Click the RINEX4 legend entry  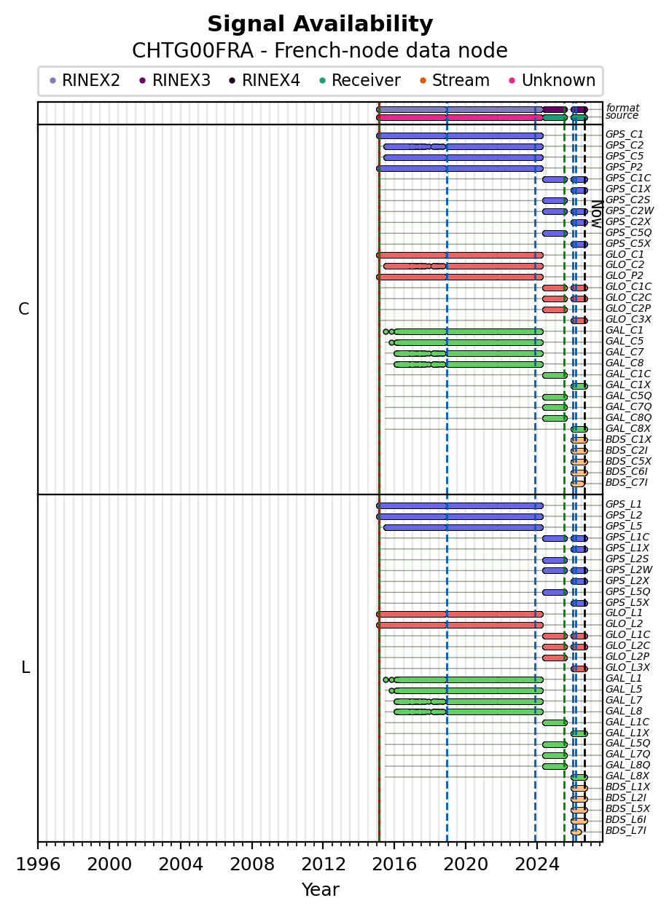click(265, 81)
